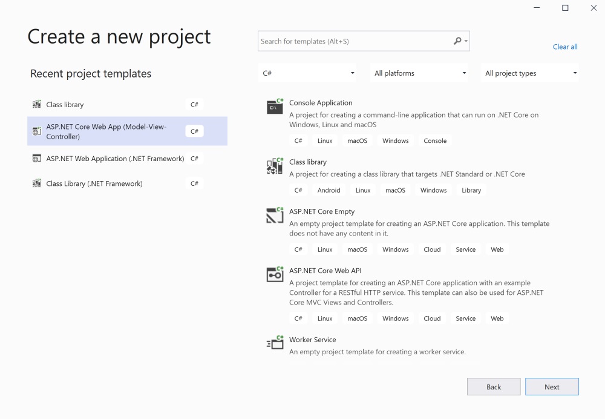Maximize the Create a new project window
Image resolution: width=605 pixels, height=419 pixels.
[565, 8]
